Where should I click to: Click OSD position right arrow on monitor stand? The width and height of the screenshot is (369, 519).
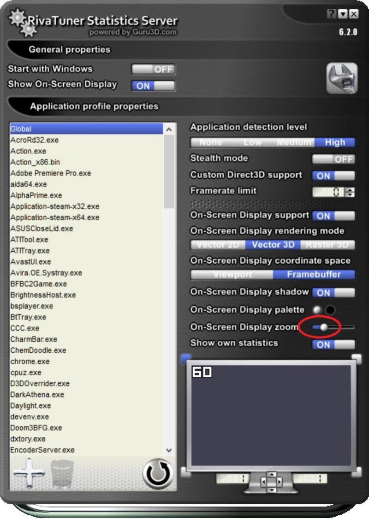pyautogui.click(x=280, y=482)
